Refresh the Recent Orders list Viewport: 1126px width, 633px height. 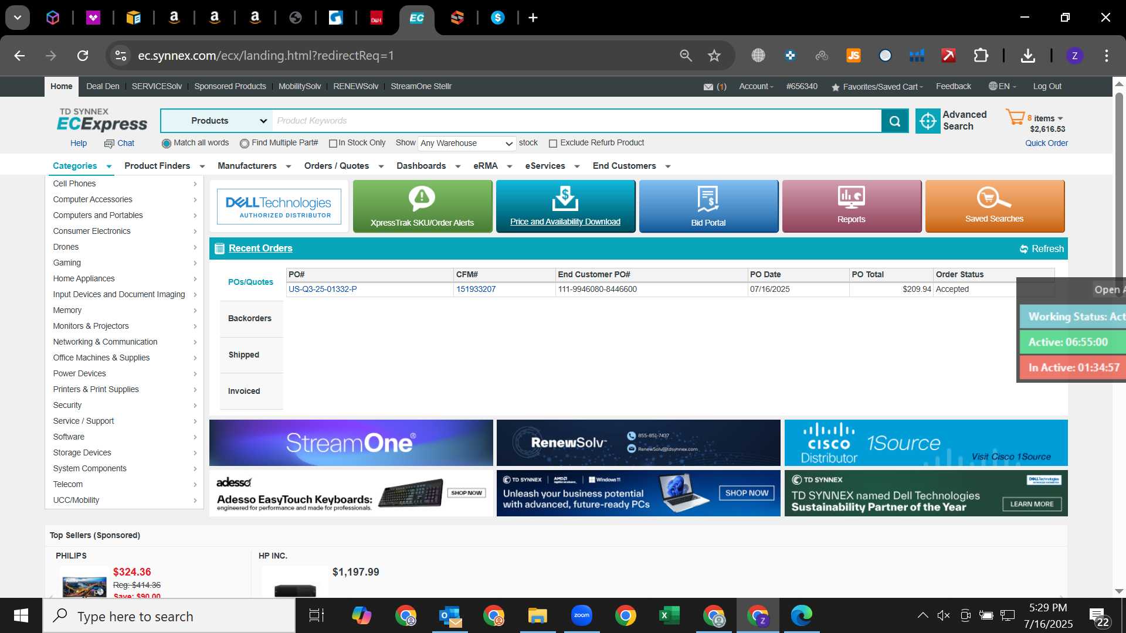coord(1042,249)
